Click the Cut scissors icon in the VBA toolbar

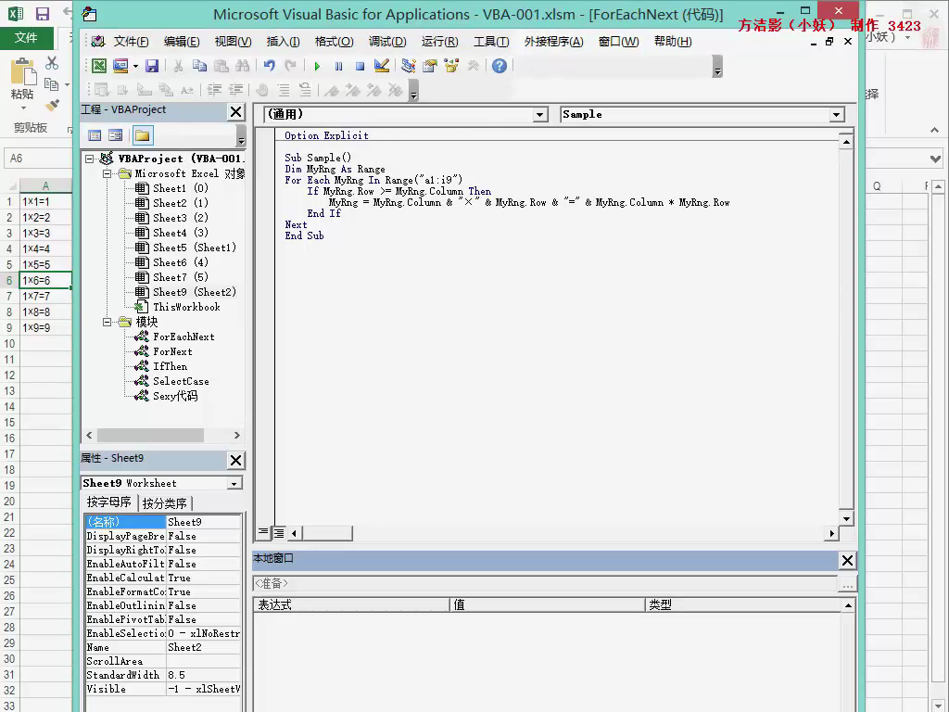tap(178, 66)
